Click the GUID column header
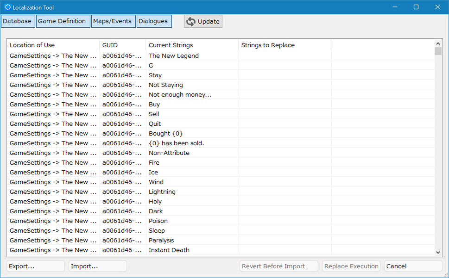Screen dimensions: 449x278 pyautogui.click(x=122, y=45)
